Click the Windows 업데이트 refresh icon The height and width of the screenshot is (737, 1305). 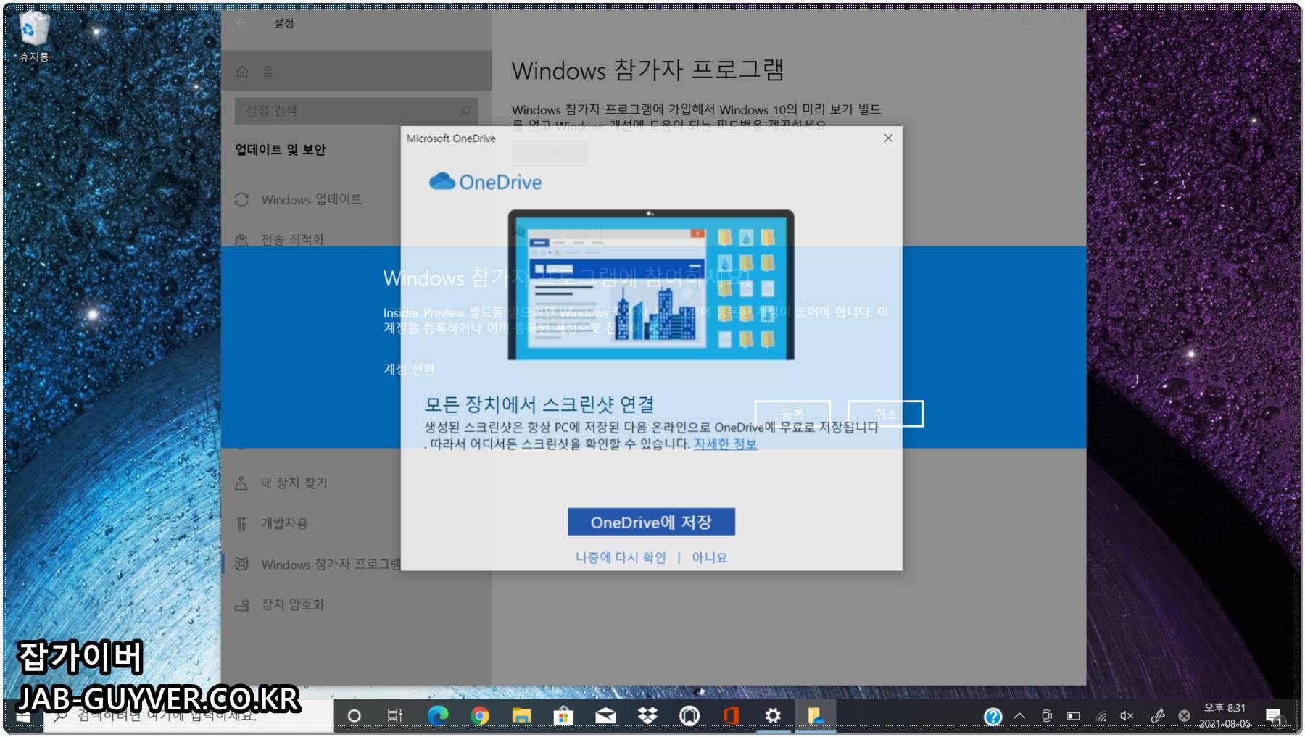(241, 199)
